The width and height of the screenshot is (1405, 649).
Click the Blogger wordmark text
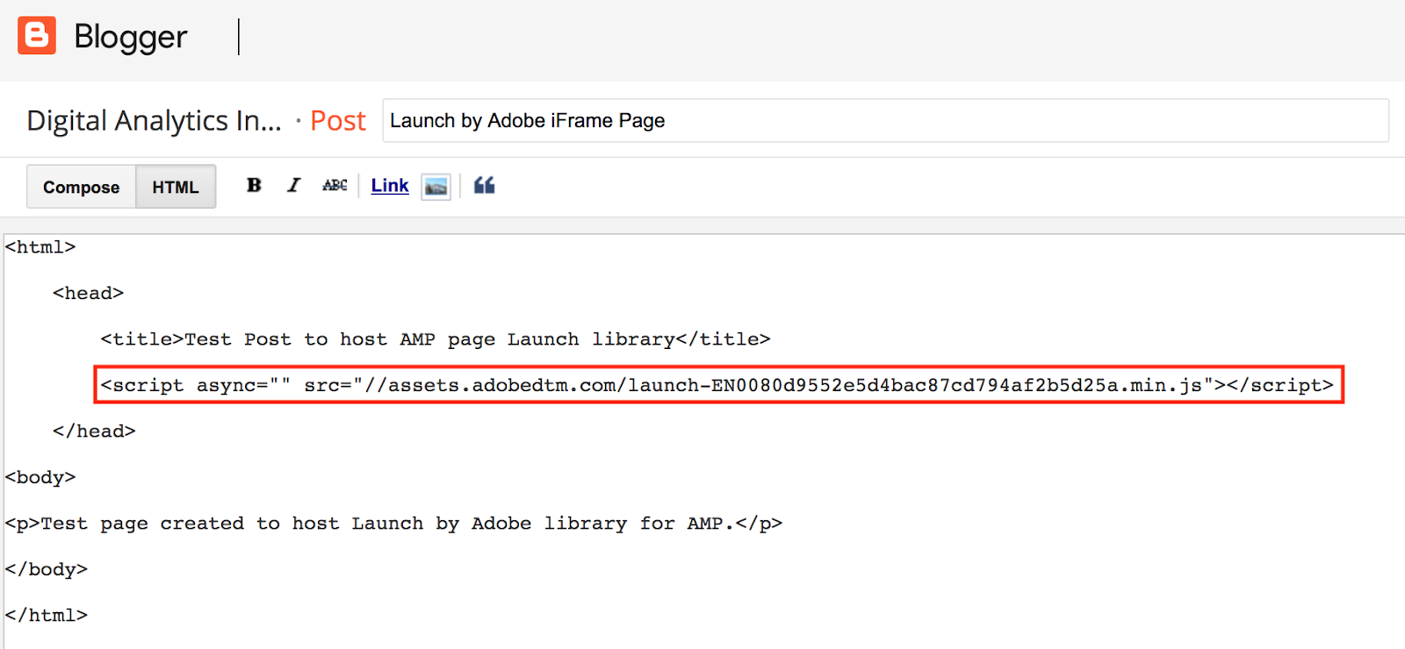130,37
